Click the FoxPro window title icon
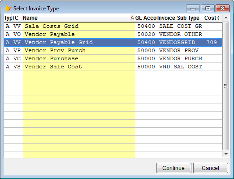This screenshot has height=179, width=234. click(8, 9)
